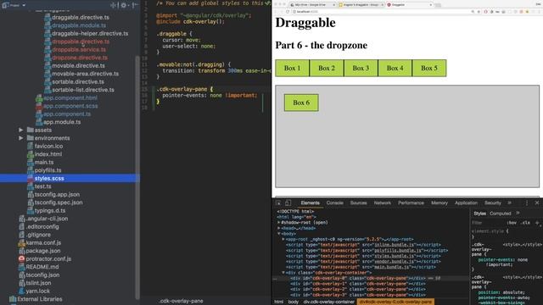Click Box 3 in the page
The width and height of the screenshot is (543, 305).
(x=361, y=68)
